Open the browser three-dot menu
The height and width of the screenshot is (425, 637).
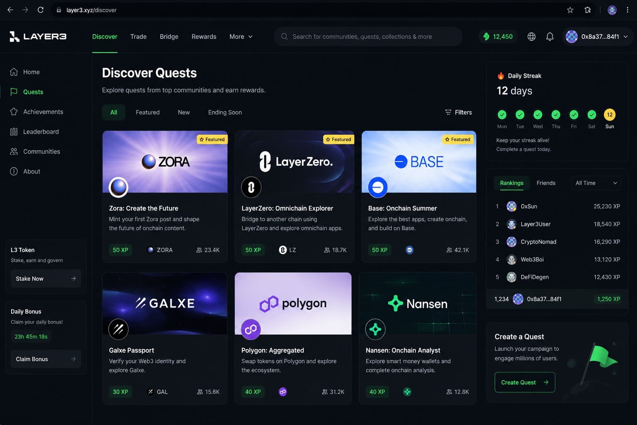[627, 10]
